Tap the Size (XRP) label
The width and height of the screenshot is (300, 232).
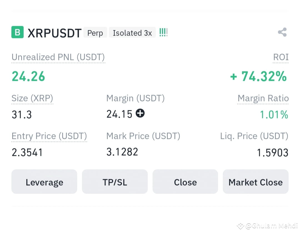[x=32, y=98]
